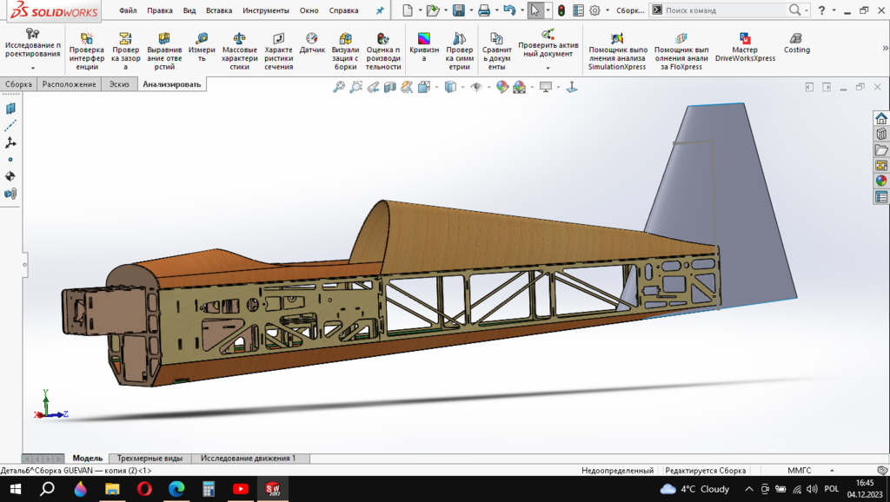Viewport: 890px width, 502px height.
Task: Open the Display Style dropdown arrow
Action: (463, 87)
